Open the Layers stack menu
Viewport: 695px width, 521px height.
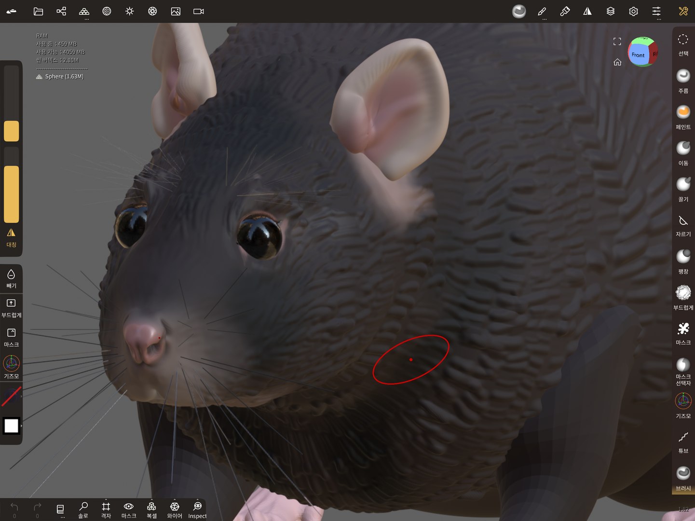[x=611, y=11]
